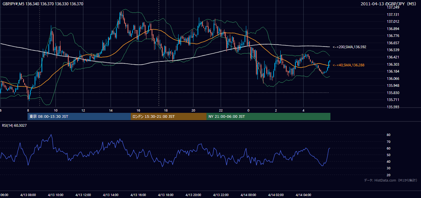Screen dimensions: 421x198
Task: Click the 137.012 price axis label
Action: (x=393, y=21)
